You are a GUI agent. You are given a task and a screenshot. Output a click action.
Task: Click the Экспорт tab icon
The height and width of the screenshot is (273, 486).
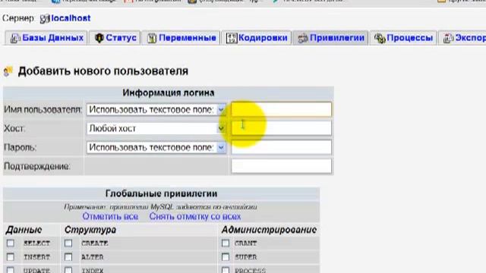point(448,39)
